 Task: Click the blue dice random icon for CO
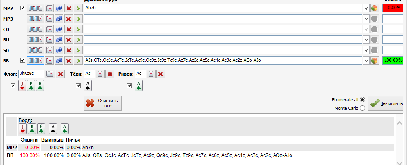[x=59, y=29]
